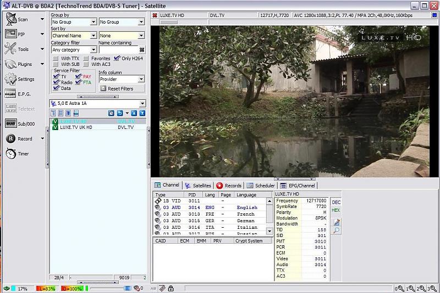This screenshot has width=440, height=293.
Task: Click the Record R icon
Action: pos(10,138)
